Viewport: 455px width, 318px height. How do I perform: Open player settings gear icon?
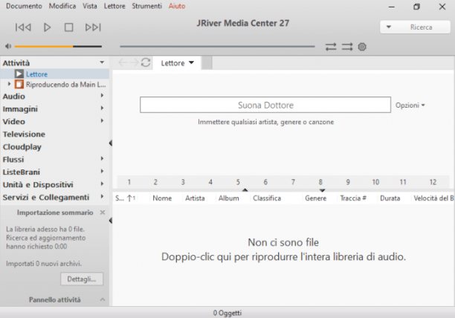[362, 47]
